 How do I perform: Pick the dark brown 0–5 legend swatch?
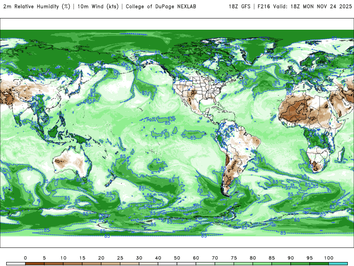(x=35, y=264)
